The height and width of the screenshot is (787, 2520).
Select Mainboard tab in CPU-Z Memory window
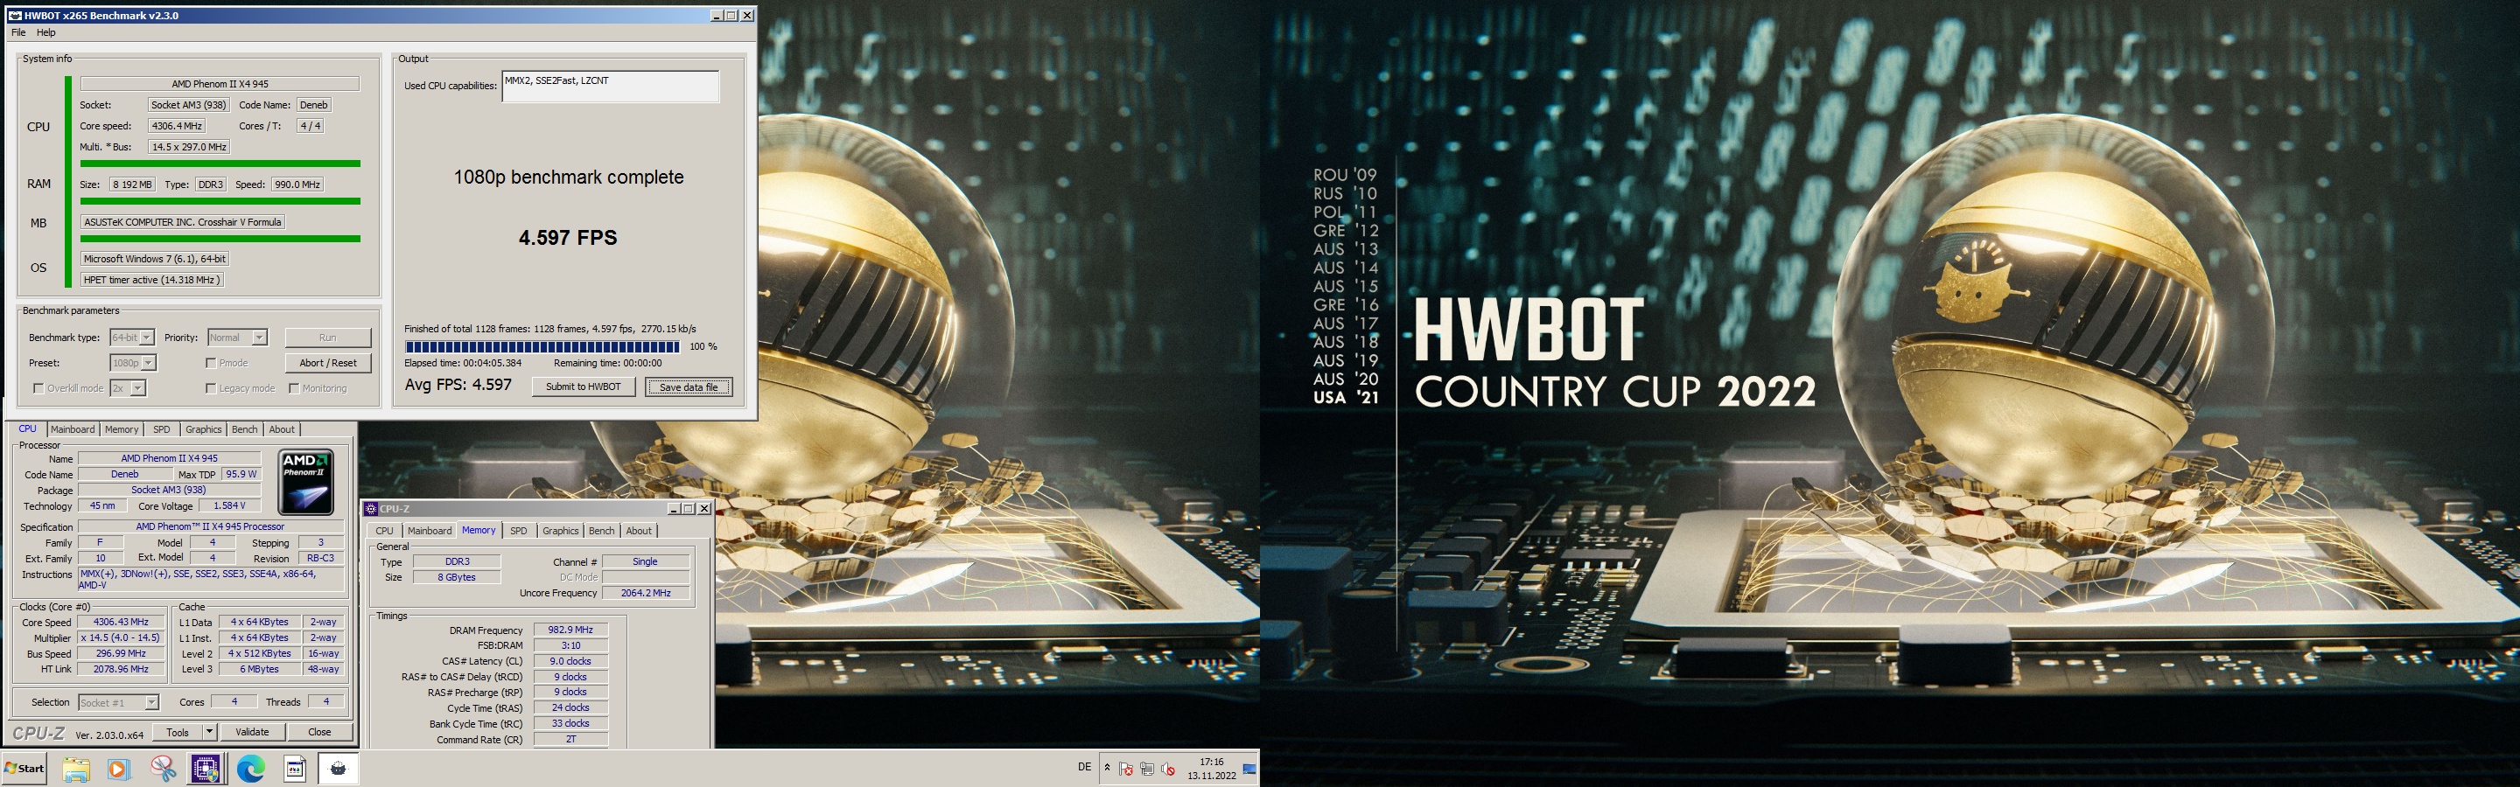430,531
